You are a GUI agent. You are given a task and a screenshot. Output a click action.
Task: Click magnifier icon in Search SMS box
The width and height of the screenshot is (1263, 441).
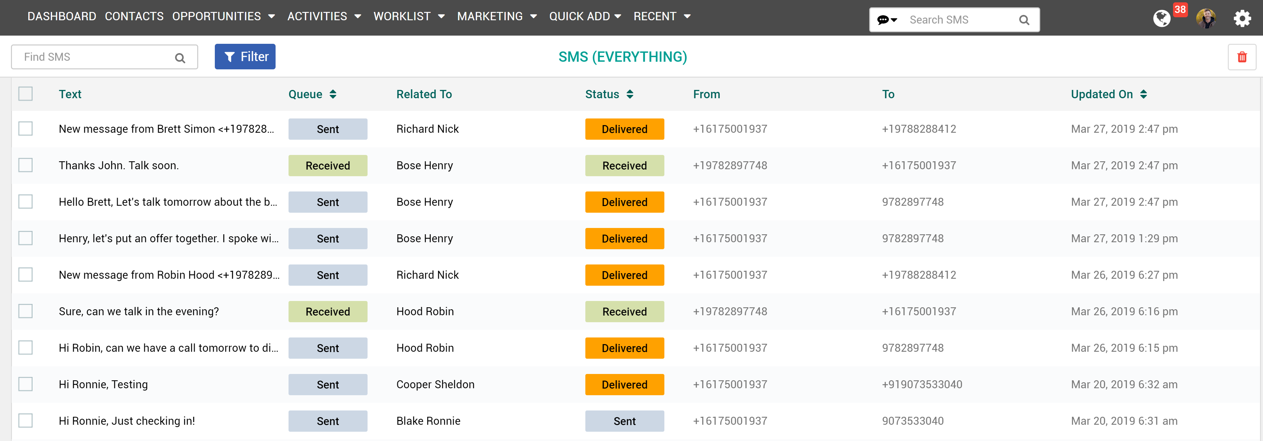[x=1024, y=20]
